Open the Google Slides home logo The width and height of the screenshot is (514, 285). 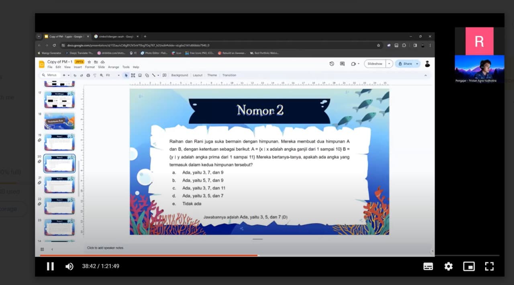pos(41,64)
